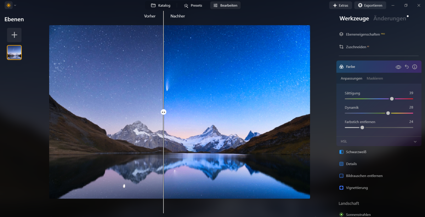Screen dimensions: 425x217
Task: Open the Details tool
Action: pyautogui.click(x=351, y=164)
